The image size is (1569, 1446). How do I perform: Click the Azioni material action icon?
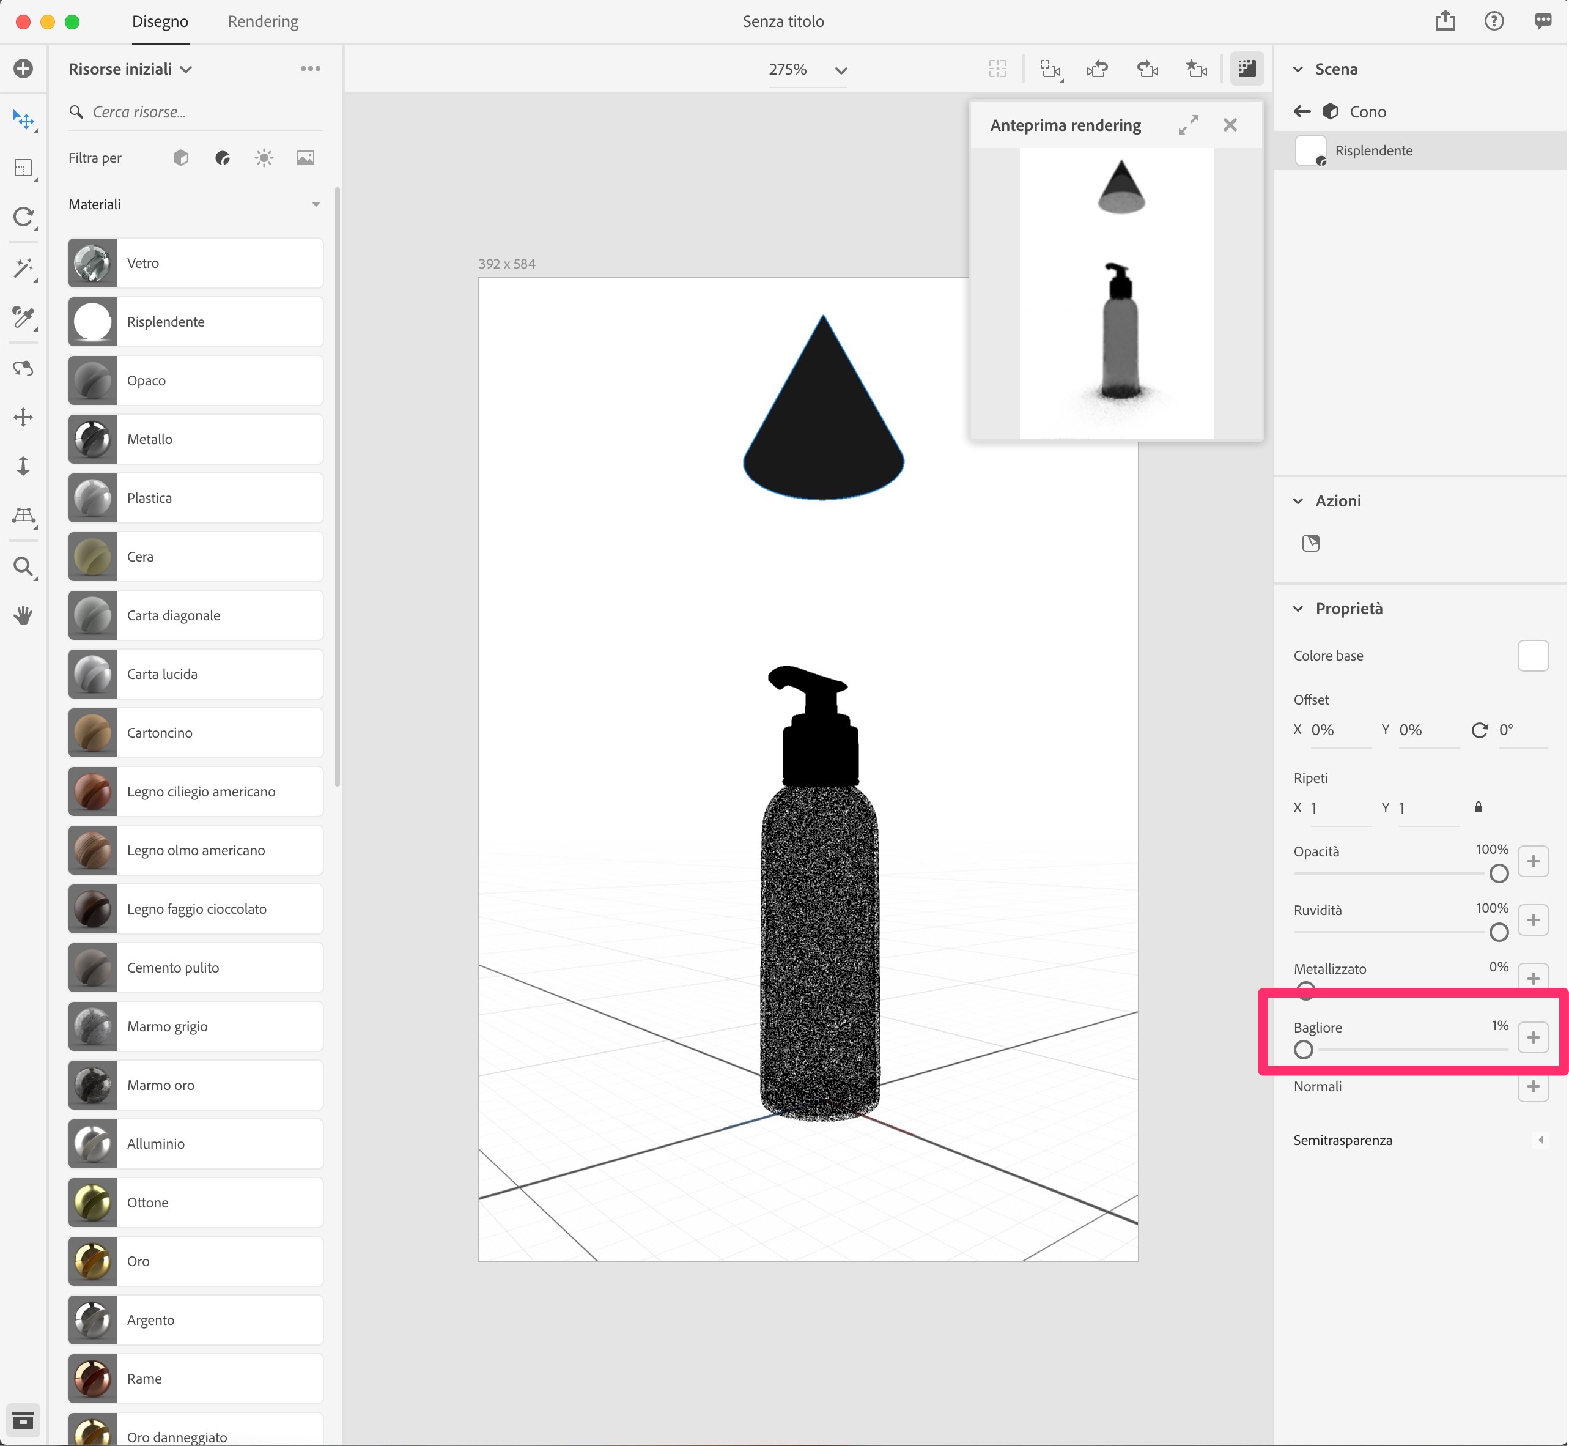point(1311,543)
